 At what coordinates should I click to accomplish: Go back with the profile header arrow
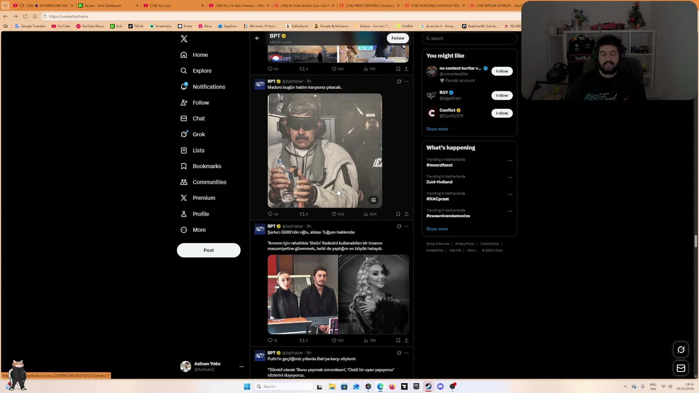click(x=257, y=38)
